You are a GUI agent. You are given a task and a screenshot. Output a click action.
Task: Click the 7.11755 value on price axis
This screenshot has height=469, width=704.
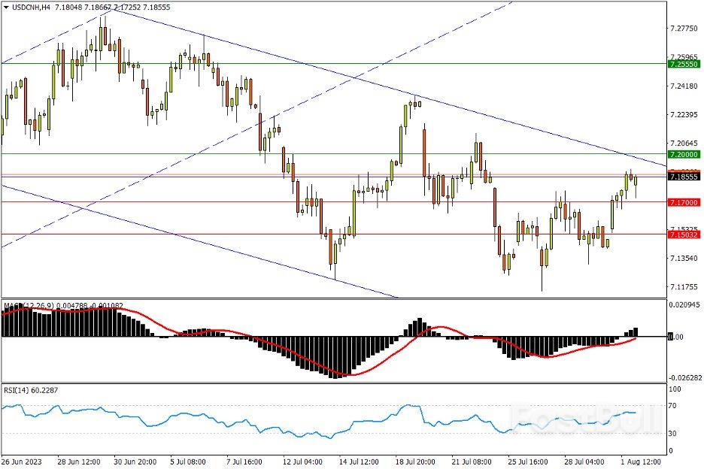(683, 286)
